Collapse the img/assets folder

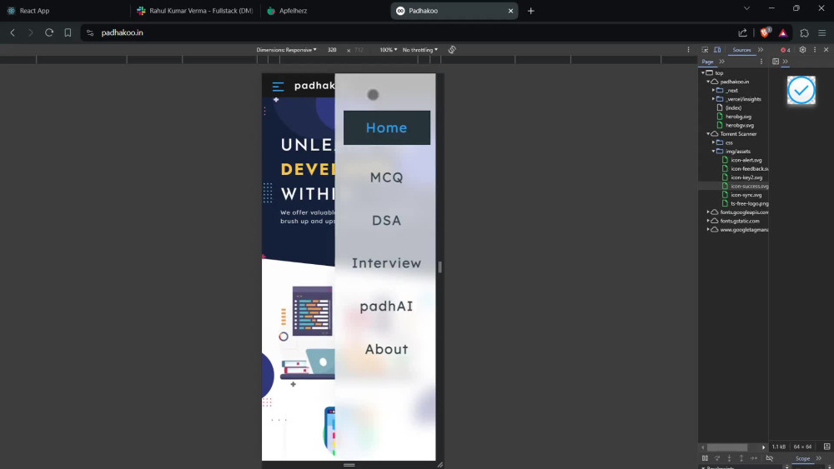[x=713, y=152]
